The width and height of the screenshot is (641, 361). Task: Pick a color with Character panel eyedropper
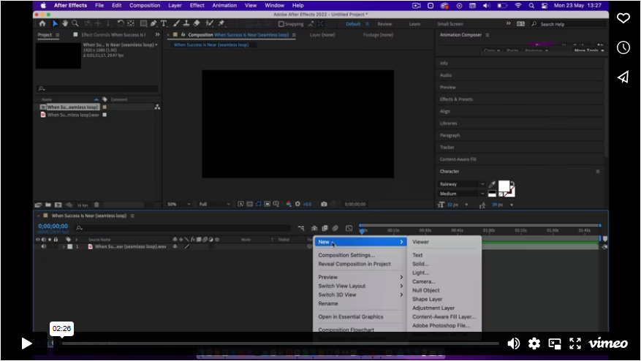click(492, 184)
